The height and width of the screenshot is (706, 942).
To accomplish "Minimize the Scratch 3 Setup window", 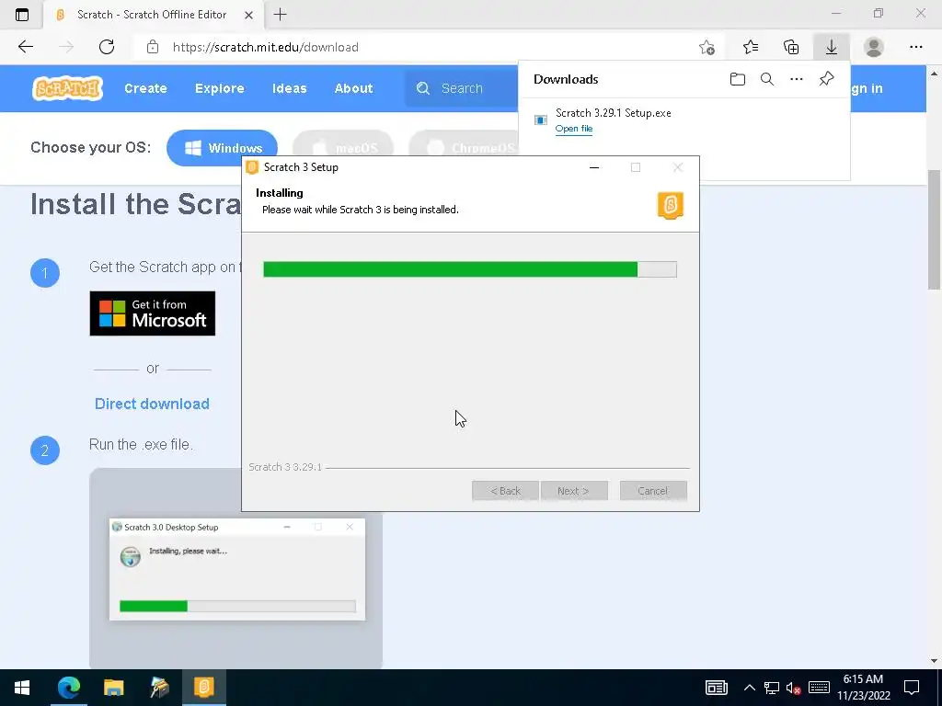I will click(594, 167).
